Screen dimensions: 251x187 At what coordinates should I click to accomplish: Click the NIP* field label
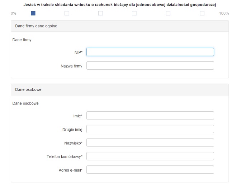pyautogui.click(x=78, y=52)
